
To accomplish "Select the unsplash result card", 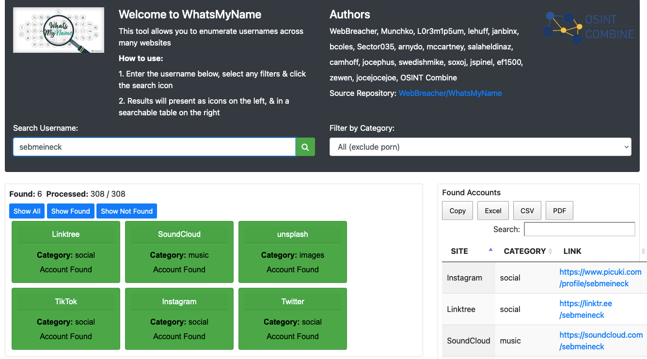I will coord(293,252).
